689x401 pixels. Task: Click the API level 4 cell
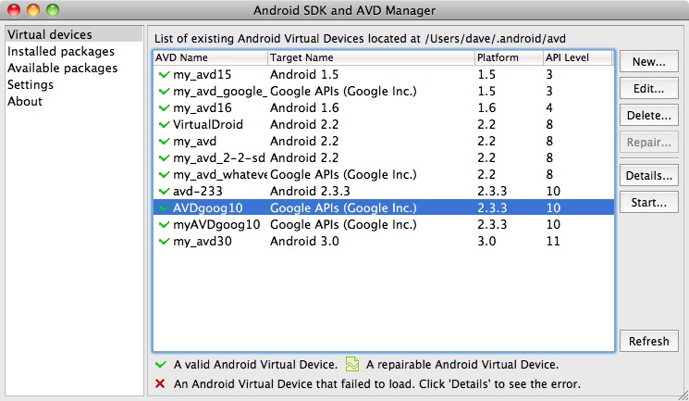tap(549, 108)
